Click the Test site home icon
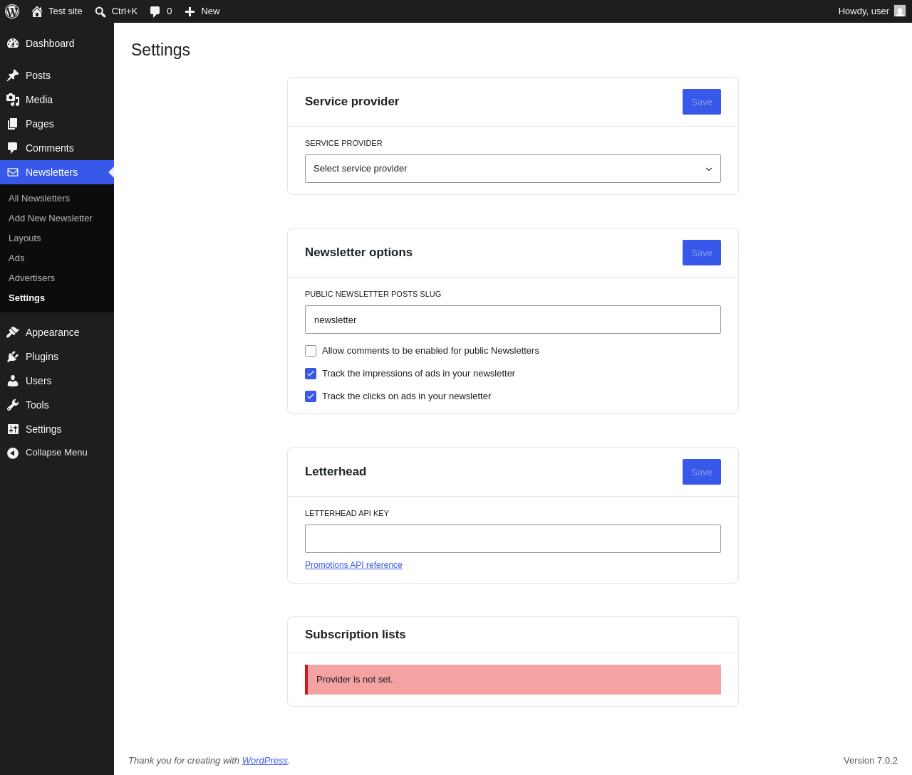 [37, 11]
